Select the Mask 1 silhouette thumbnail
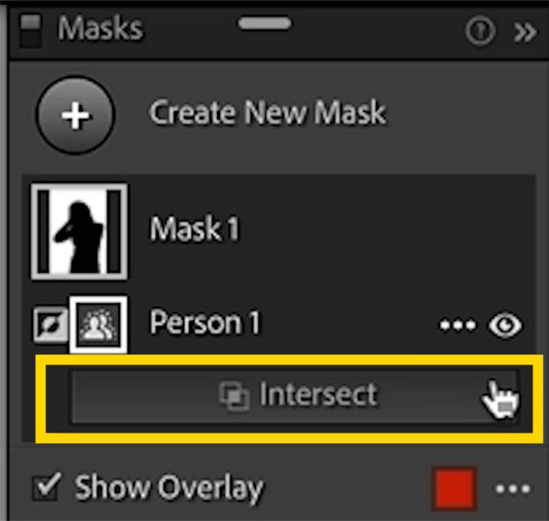The height and width of the screenshot is (521, 549). tap(79, 231)
